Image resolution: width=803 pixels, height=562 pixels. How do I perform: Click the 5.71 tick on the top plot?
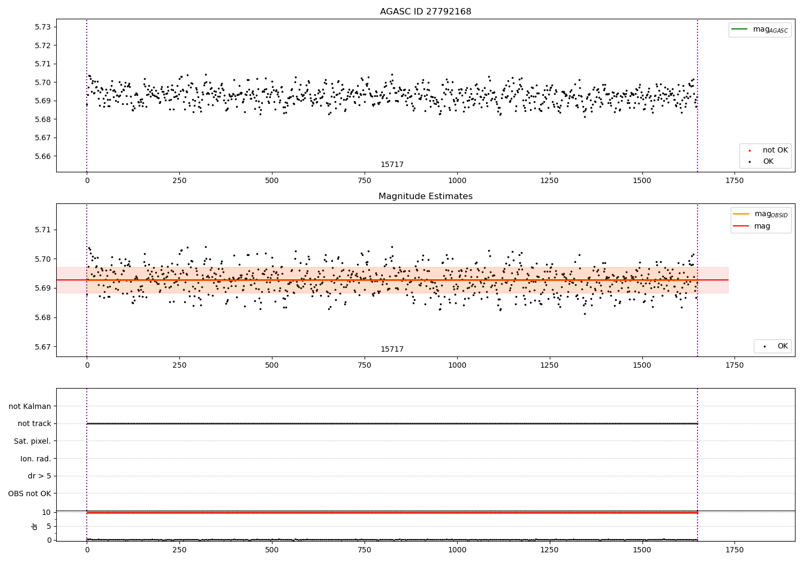coord(42,64)
